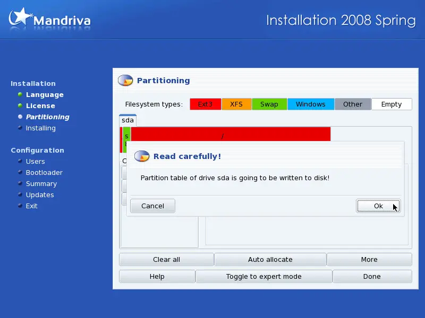Screen dimensions: 425x318
Task: Click the "Installation" sidebar heading
Action: click(33, 84)
